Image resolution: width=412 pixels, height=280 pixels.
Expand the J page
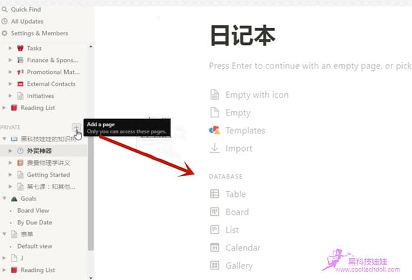pos(4,258)
